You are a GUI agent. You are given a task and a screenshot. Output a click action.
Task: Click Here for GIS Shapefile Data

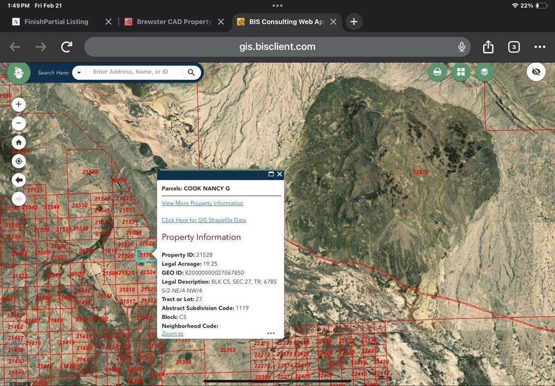tap(204, 220)
